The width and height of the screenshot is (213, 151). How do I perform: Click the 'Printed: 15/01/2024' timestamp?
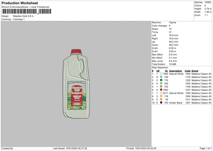[141, 149]
